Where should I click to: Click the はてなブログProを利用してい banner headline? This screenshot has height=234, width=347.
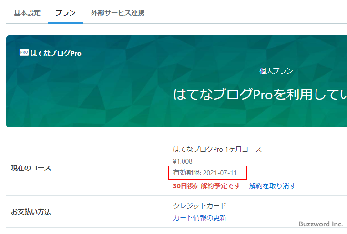tap(260, 94)
